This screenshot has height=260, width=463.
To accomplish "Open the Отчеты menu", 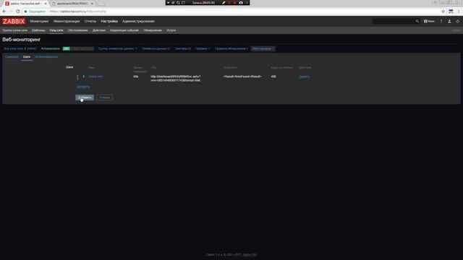I will pos(90,21).
